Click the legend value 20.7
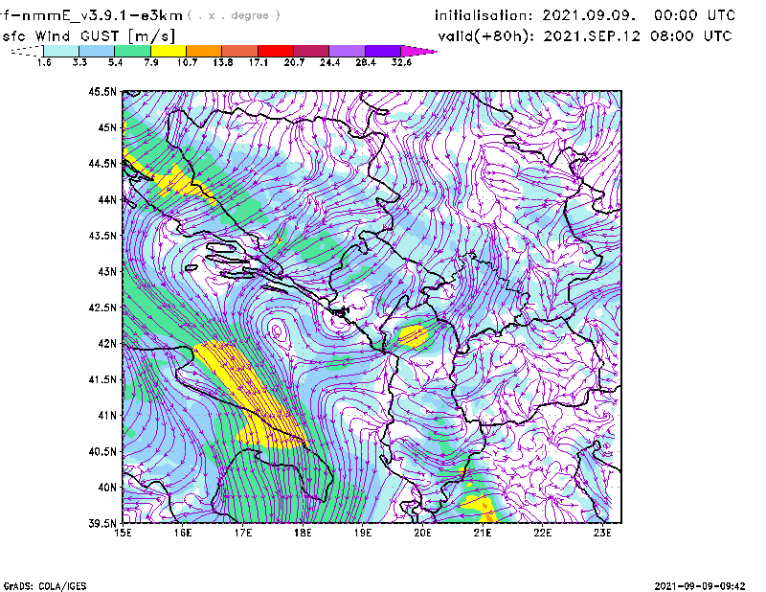Image resolution: width=766 pixels, height=592 pixels. [294, 62]
